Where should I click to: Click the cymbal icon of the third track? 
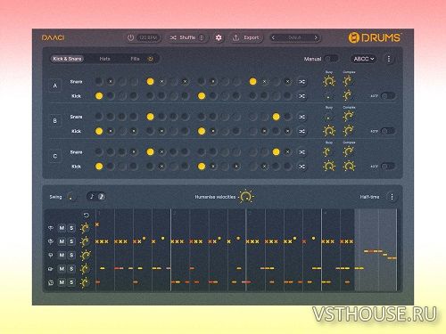pyautogui.click(x=51, y=255)
